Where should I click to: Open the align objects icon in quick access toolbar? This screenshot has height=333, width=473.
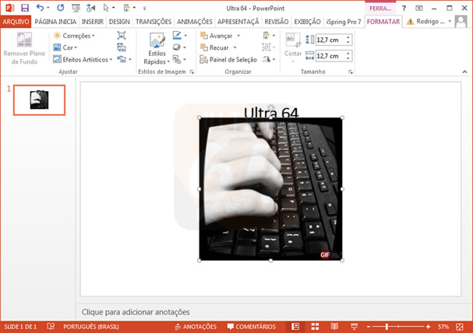127,8
